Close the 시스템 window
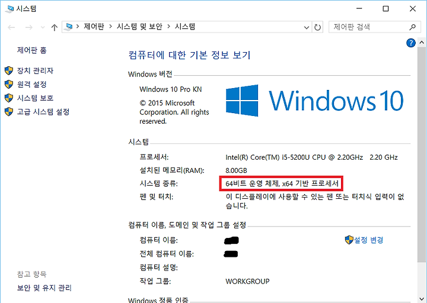Screen dimensions: 427x303 pyautogui.click(x=413, y=9)
